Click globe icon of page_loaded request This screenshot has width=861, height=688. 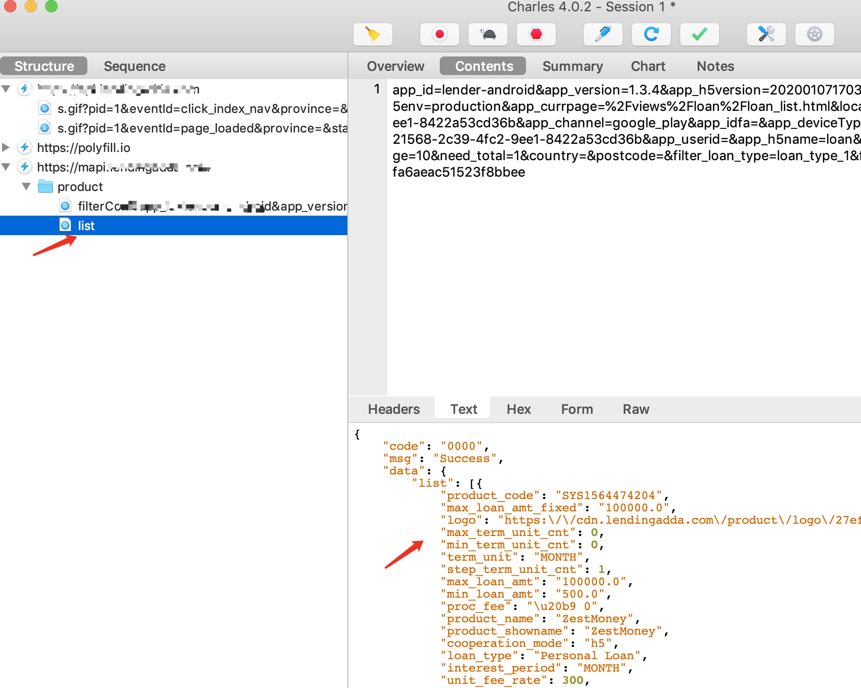[x=45, y=128]
